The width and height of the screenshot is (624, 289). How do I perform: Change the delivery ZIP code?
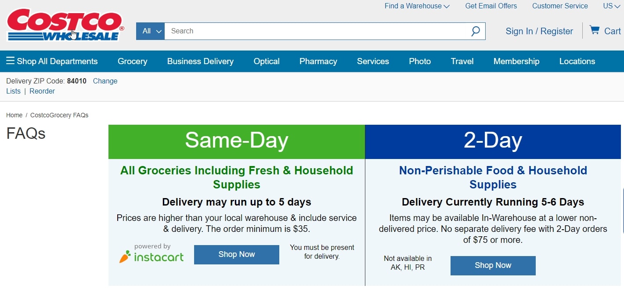tap(105, 81)
